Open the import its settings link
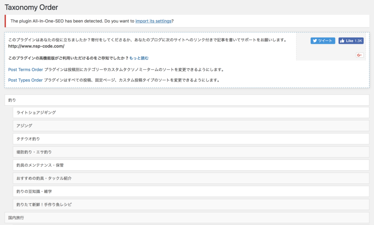Screen dimensions: 374x225 tap(153, 21)
